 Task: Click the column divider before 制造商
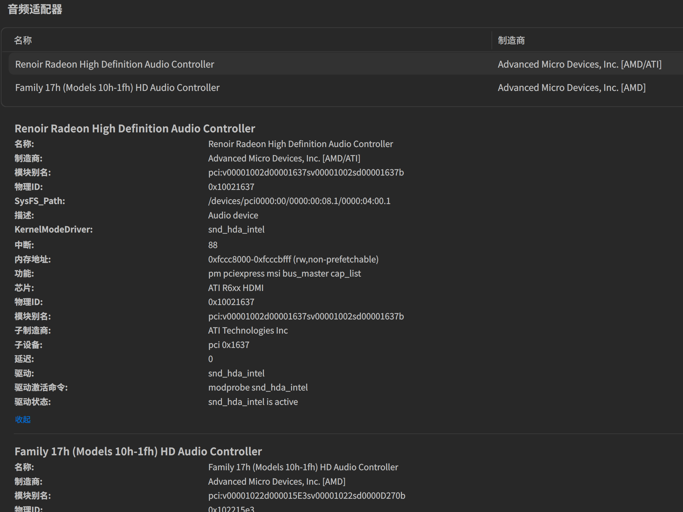point(491,40)
